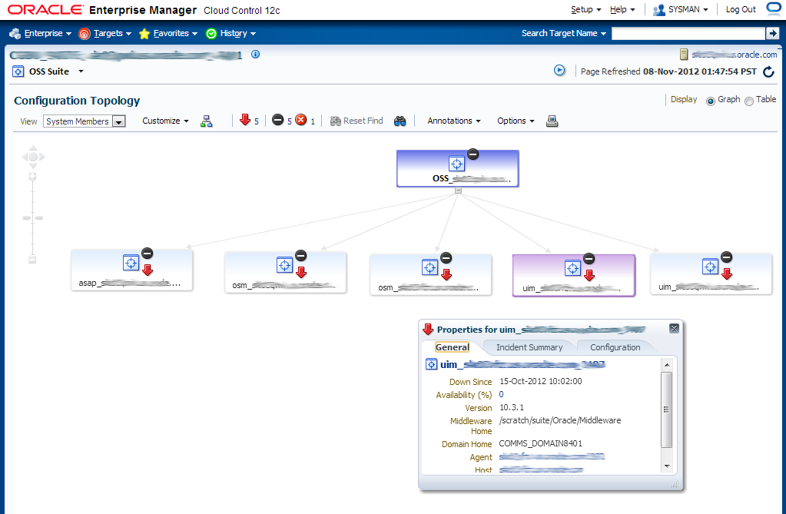Click the blackout badge on OSS root node

[473, 154]
